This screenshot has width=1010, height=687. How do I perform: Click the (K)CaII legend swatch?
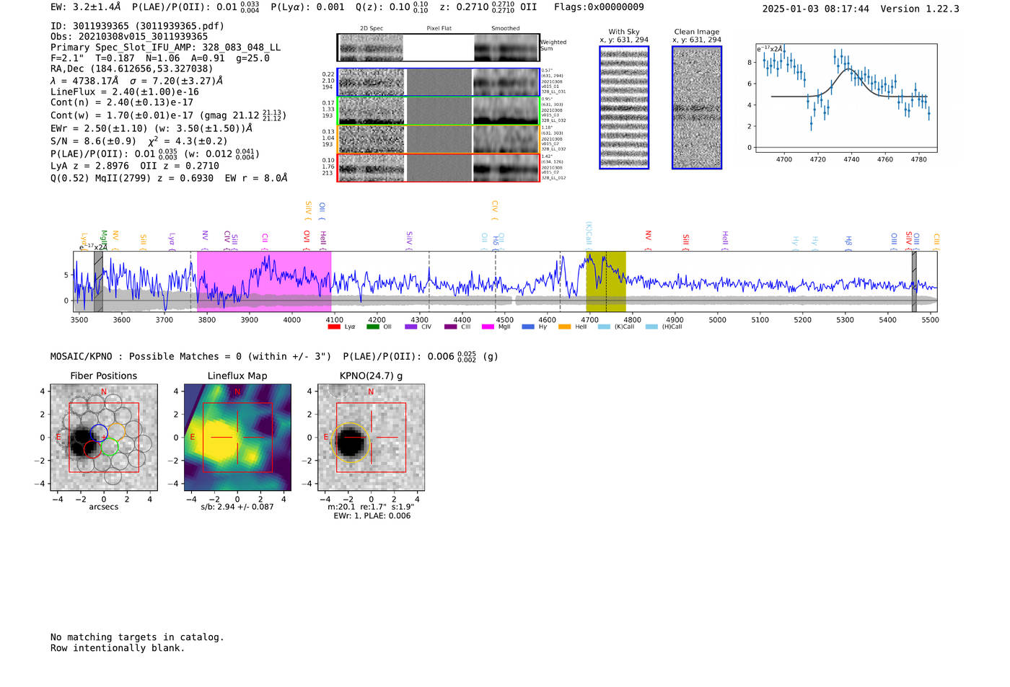tap(604, 327)
